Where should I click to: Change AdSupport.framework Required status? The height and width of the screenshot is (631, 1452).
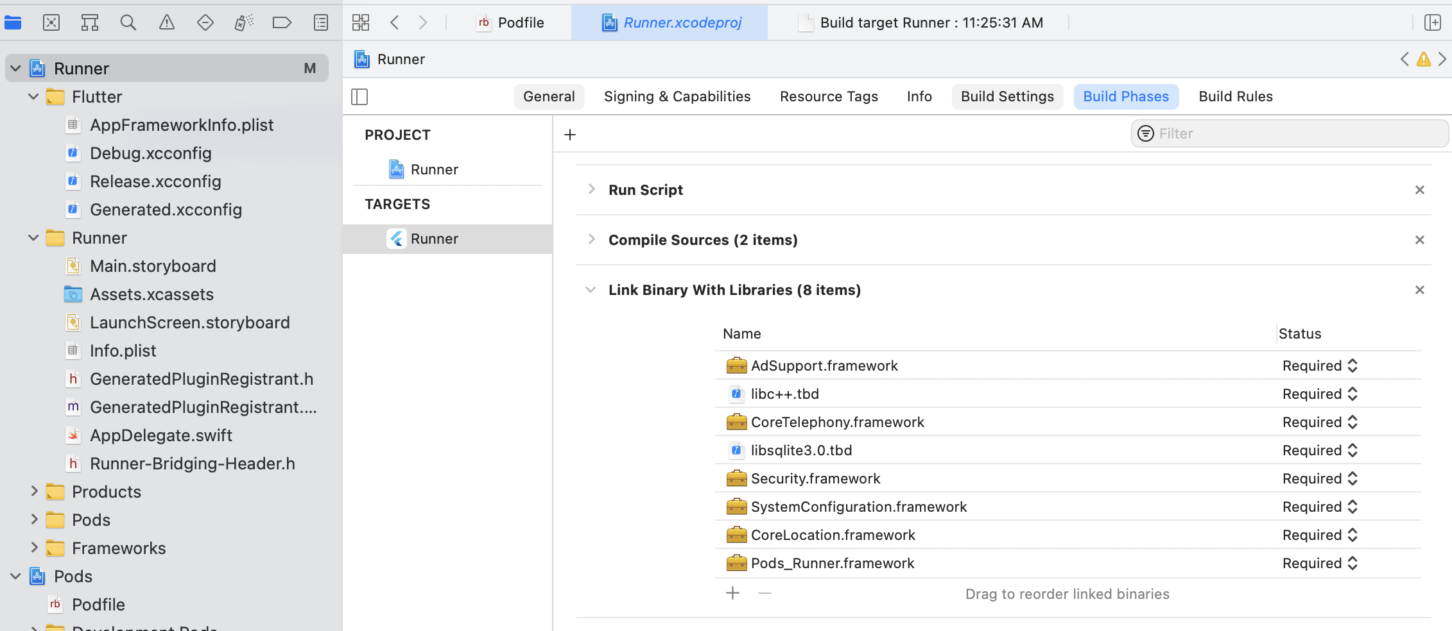coord(1320,366)
